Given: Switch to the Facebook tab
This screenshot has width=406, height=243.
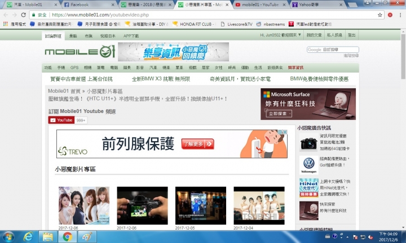Looking at the screenshot, I should (x=88, y=4).
